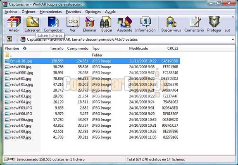
Task: Click CRC32 value 8227916E
Action: 171,137
